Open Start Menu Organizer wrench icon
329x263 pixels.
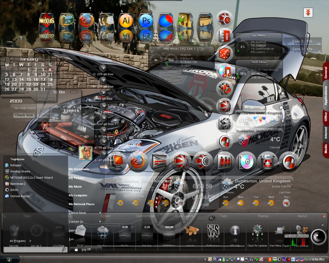(x=279, y=231)
